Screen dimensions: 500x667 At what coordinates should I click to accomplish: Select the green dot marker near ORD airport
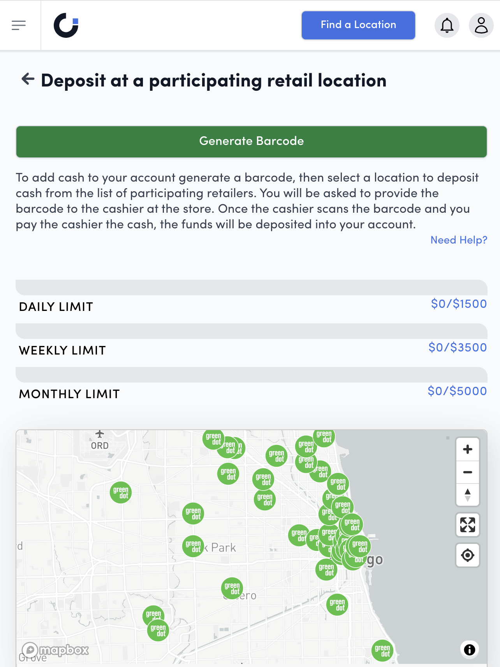(x=121, y=492)
